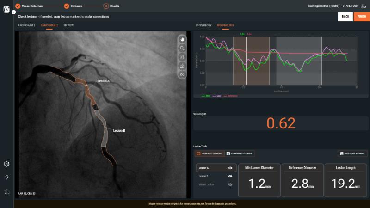
Task: Select the pan hand tool
Action: tap(182, 39)
